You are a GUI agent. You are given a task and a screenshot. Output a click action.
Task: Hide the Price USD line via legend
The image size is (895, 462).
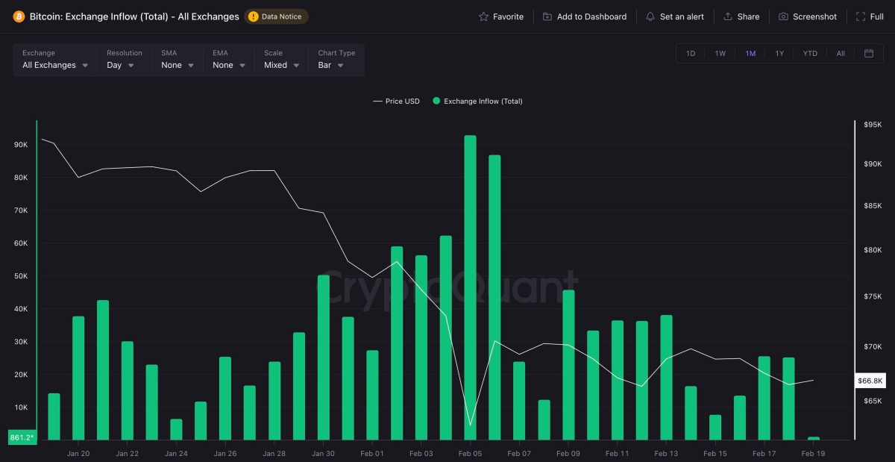pos(396,101)
